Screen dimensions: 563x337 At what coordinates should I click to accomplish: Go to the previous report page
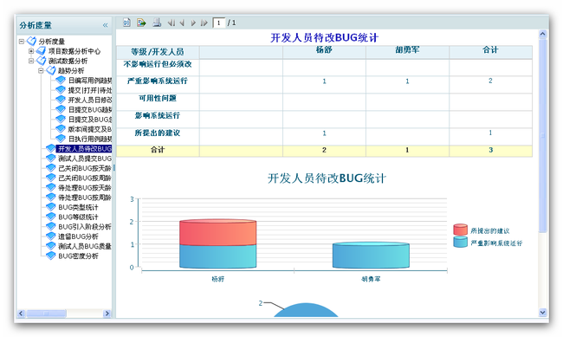[x=182, y=23]
